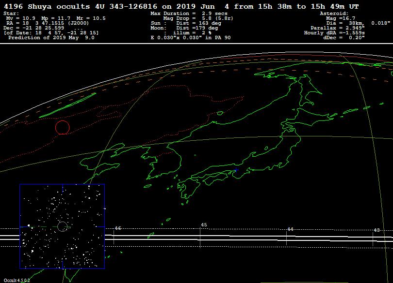The height and width of the screenshot is (283, 393).
Task: Click the path time marker labeled 43
Action: coord(377,230)
